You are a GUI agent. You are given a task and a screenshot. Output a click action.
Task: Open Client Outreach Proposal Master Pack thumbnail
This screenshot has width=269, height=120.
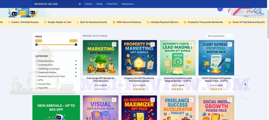click(x=216, y=58)
